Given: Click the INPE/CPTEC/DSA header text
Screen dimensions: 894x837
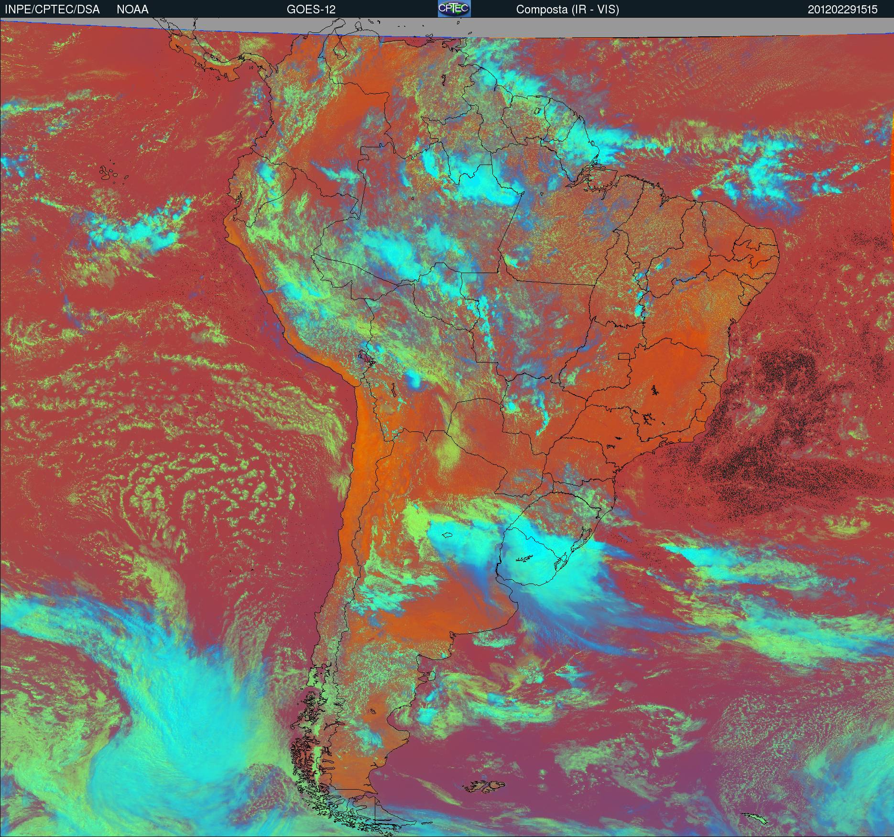Looking at the screenshot, I should [52, 10].
